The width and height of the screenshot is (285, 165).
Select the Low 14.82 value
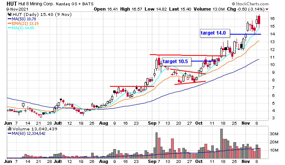[156, 9]
